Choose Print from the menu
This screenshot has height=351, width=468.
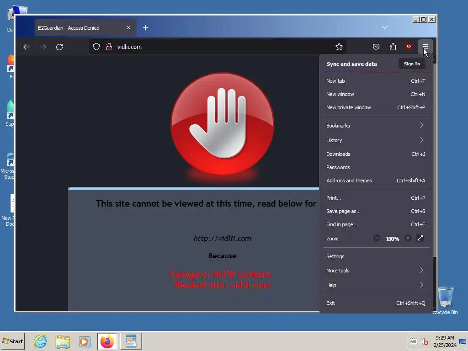(376, 198)
